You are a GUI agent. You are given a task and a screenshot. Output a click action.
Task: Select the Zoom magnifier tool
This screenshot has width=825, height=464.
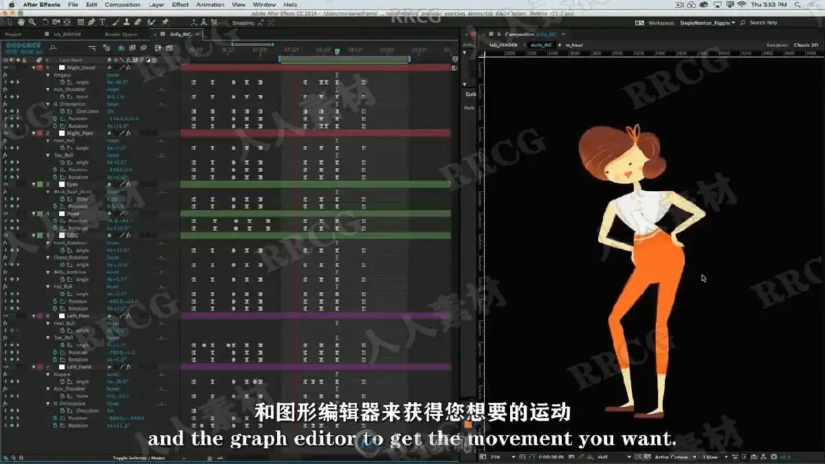(x=32, y=23)
